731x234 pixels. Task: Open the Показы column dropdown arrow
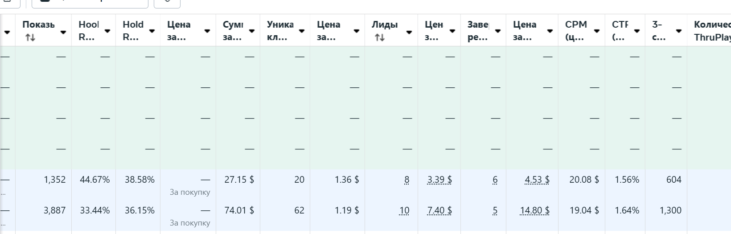point(63,32)
